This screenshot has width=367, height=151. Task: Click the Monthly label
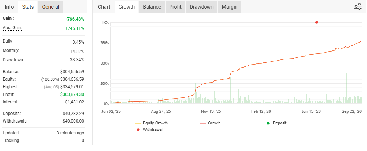[x=11, y=50]
